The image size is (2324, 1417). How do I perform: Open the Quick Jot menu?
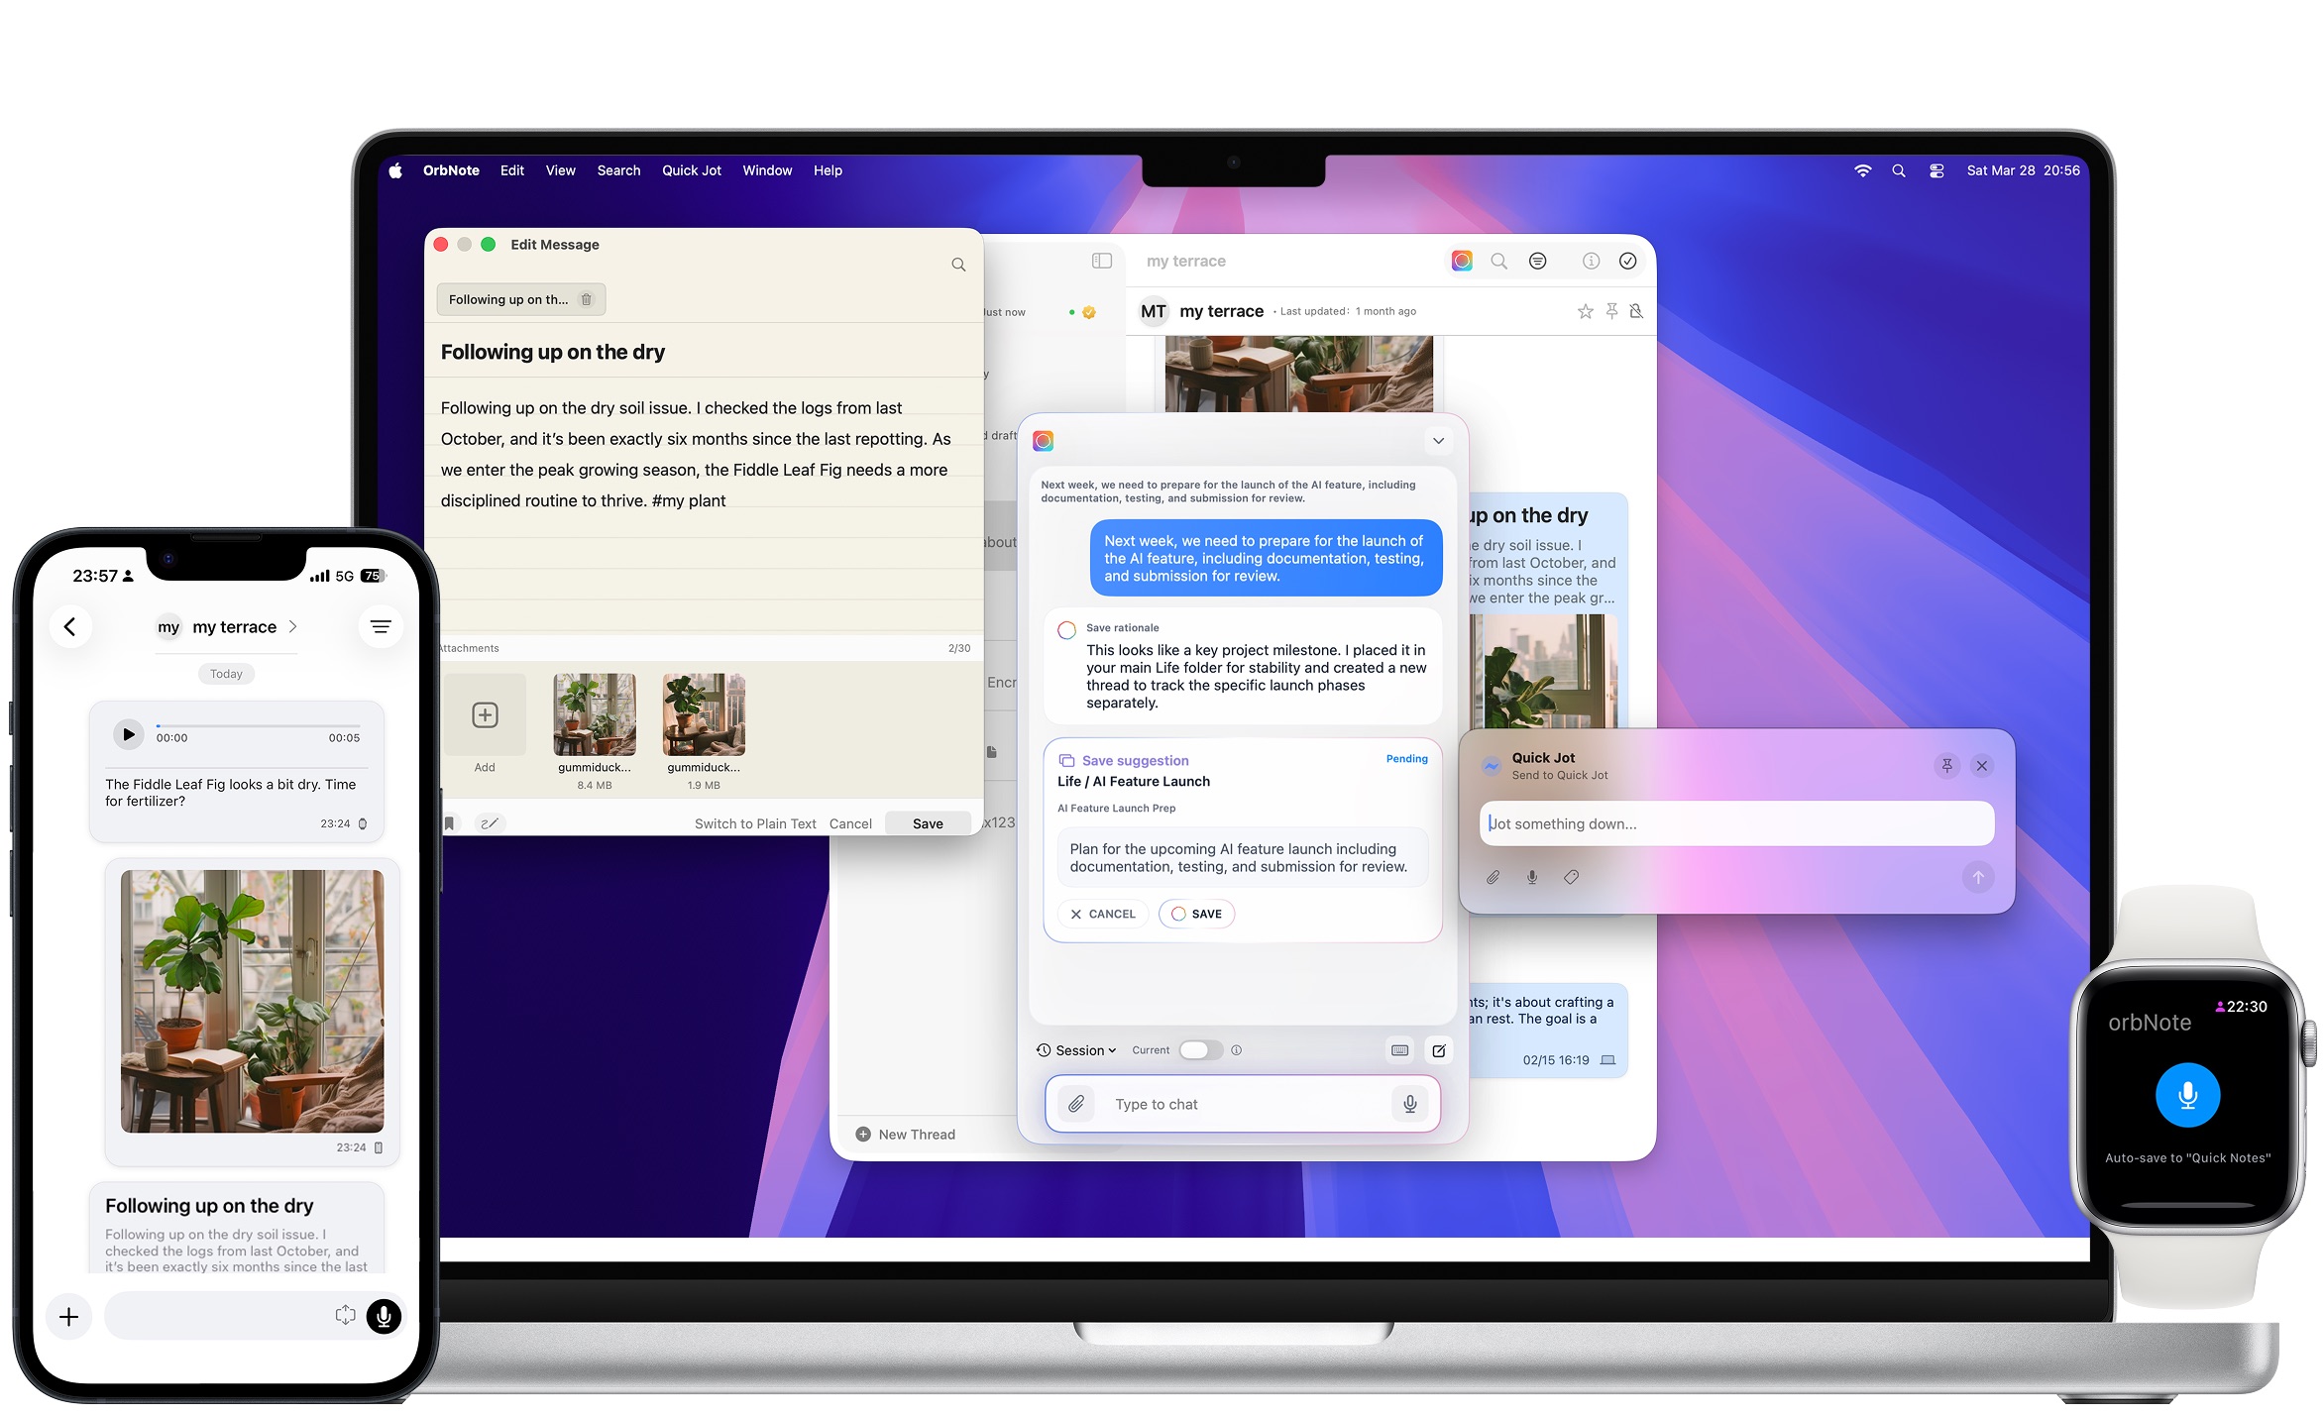[x=692, y=170]
